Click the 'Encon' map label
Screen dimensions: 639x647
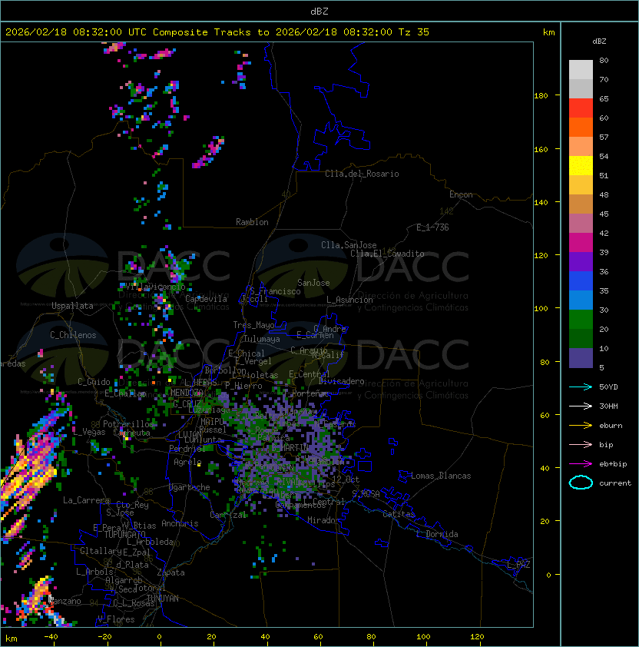[x=461, y=194]
